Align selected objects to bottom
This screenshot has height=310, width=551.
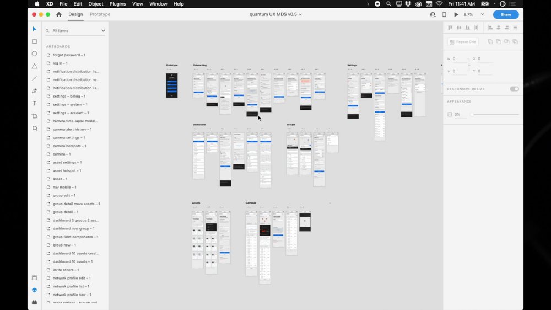468,28
